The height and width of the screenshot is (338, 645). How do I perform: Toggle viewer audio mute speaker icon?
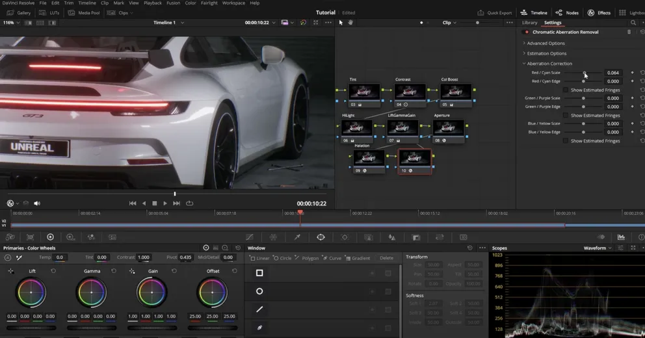(x=37, y=203)
